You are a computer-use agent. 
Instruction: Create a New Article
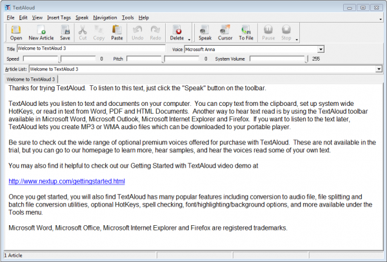click(x=41, y=33)
